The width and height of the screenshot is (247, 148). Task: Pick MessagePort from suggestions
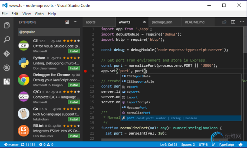point(181,108)
